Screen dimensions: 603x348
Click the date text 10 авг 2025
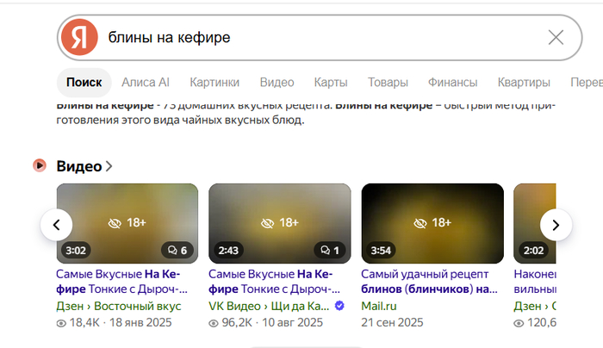(293, 322)
